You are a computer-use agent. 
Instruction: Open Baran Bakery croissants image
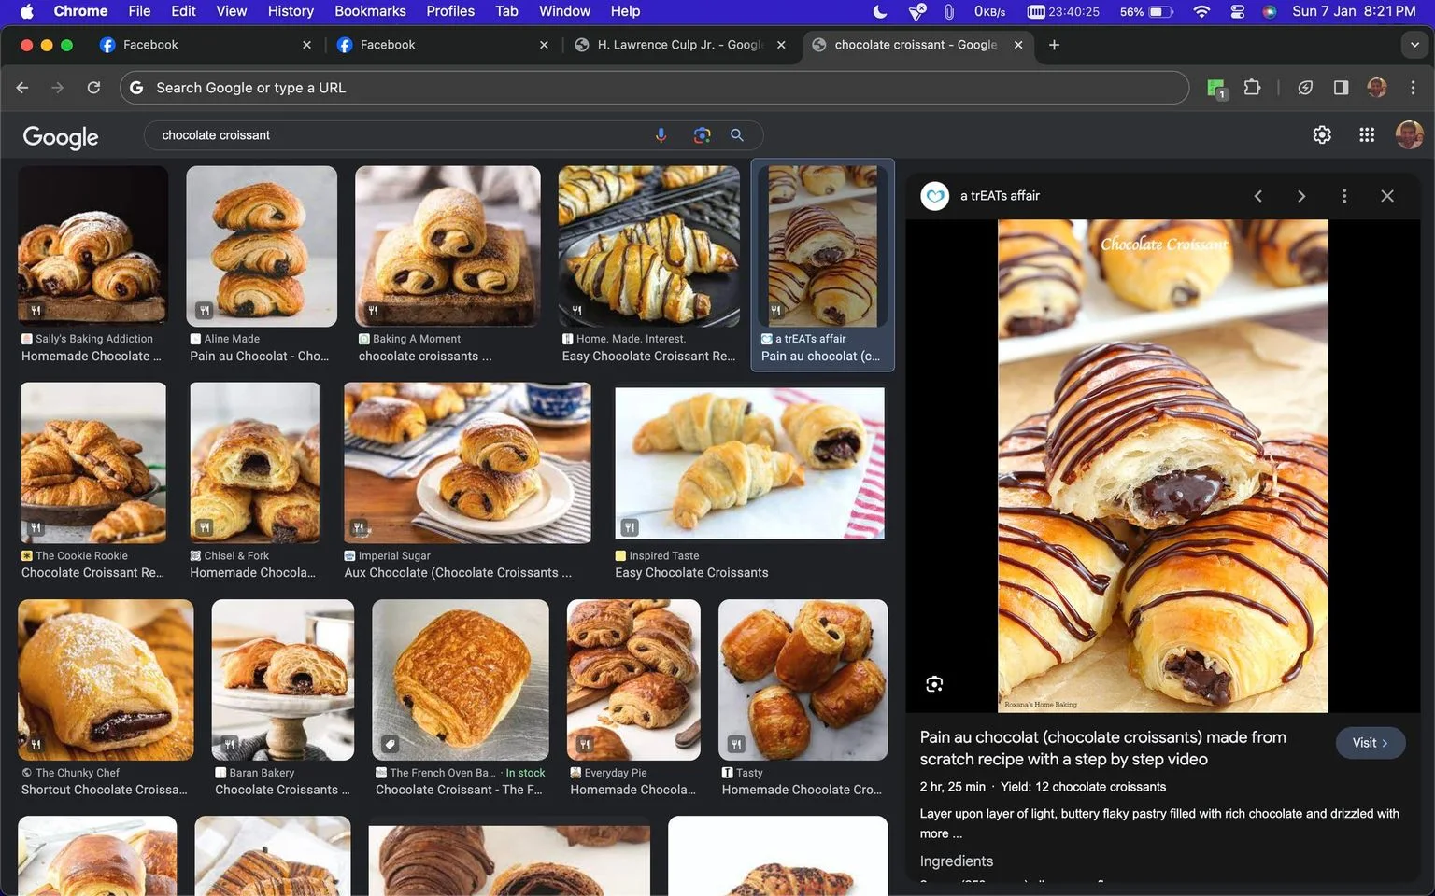coord(283,679)
